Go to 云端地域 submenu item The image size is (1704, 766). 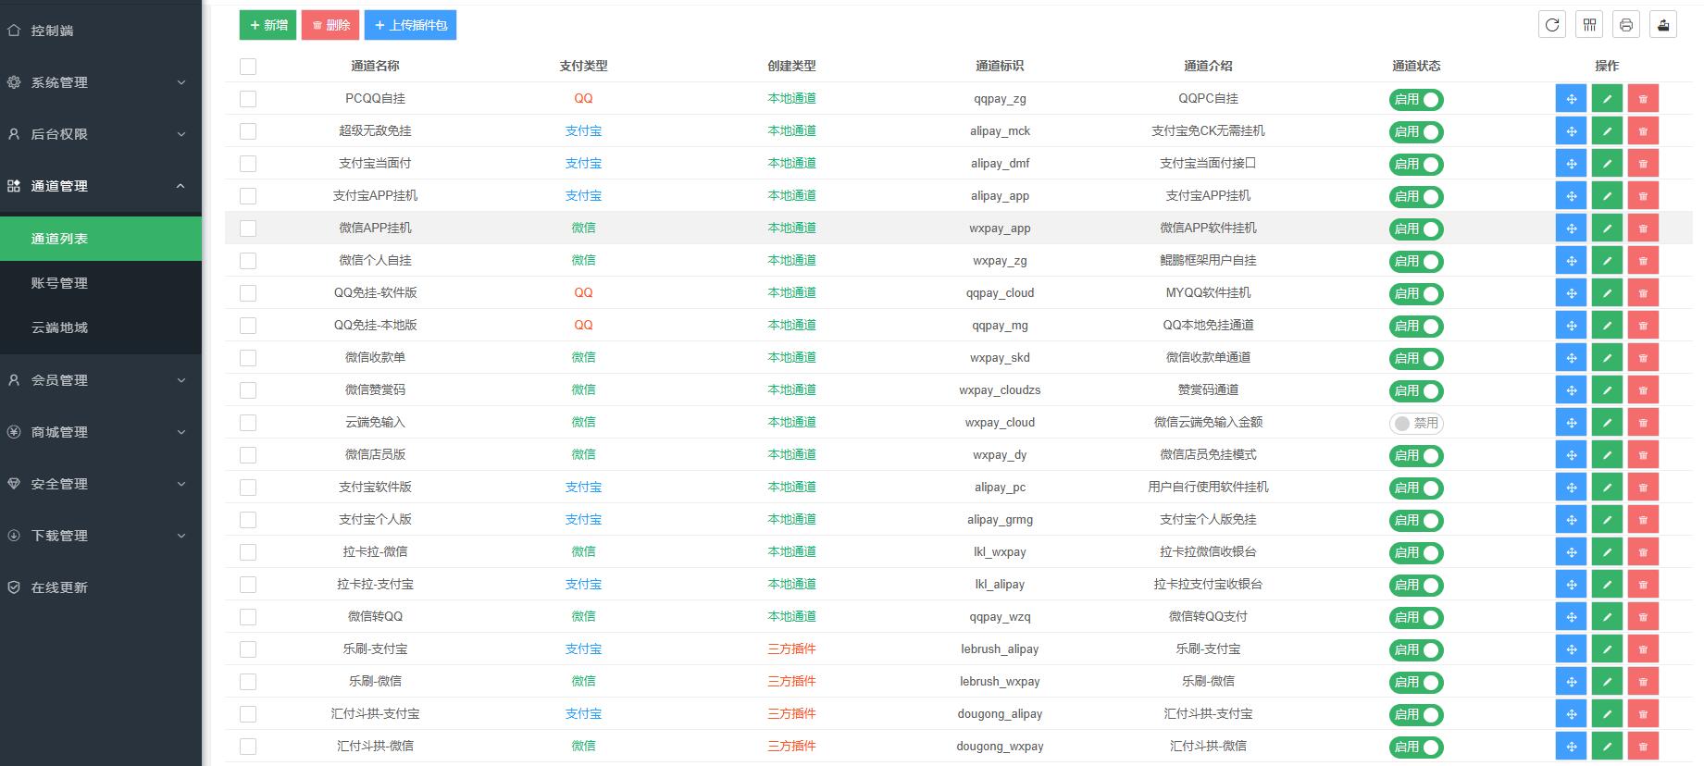tap(59, 327)
